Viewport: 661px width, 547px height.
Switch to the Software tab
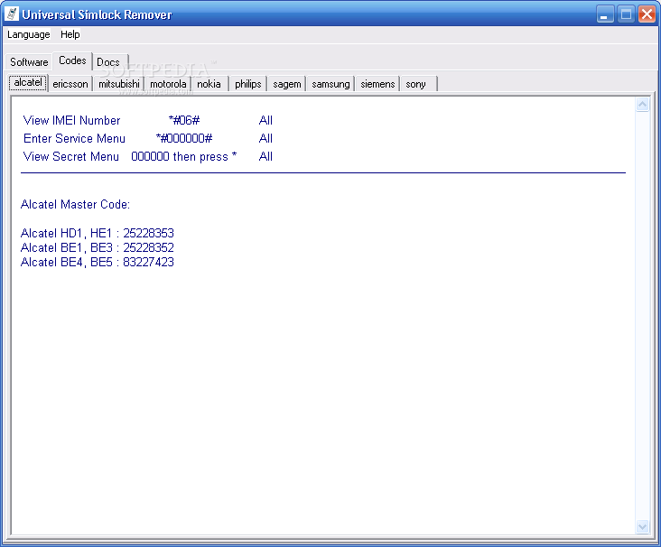click(29, 62)
